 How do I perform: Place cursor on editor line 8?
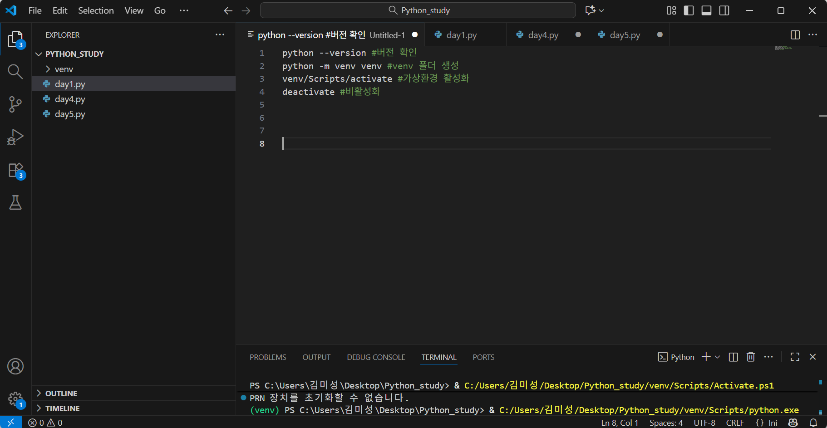[x=527, y=143]
